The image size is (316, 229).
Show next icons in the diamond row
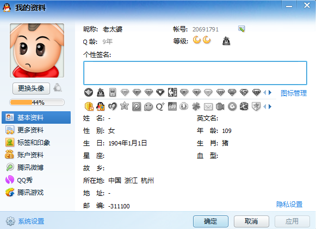[270, 92]
